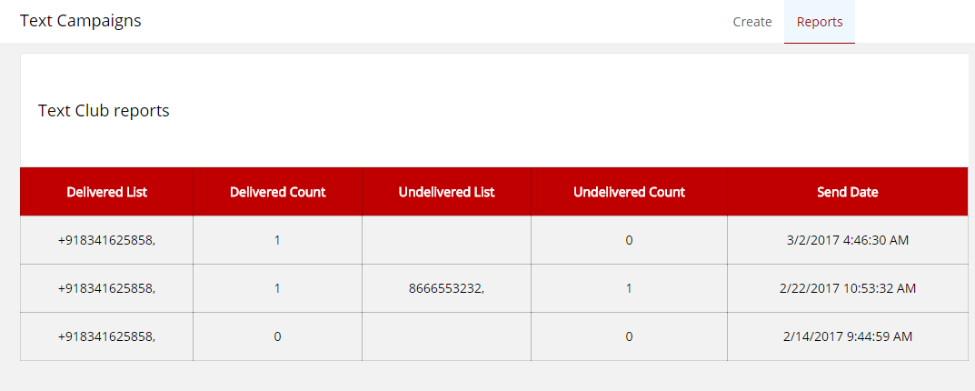Click the Delivered List column header
The image size is (975, 391).
pos(107,192)
